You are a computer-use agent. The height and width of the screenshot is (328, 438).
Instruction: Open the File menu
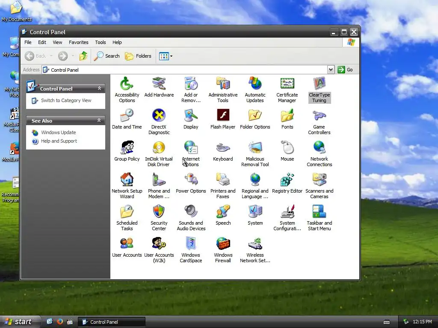(x=28, y=42)
